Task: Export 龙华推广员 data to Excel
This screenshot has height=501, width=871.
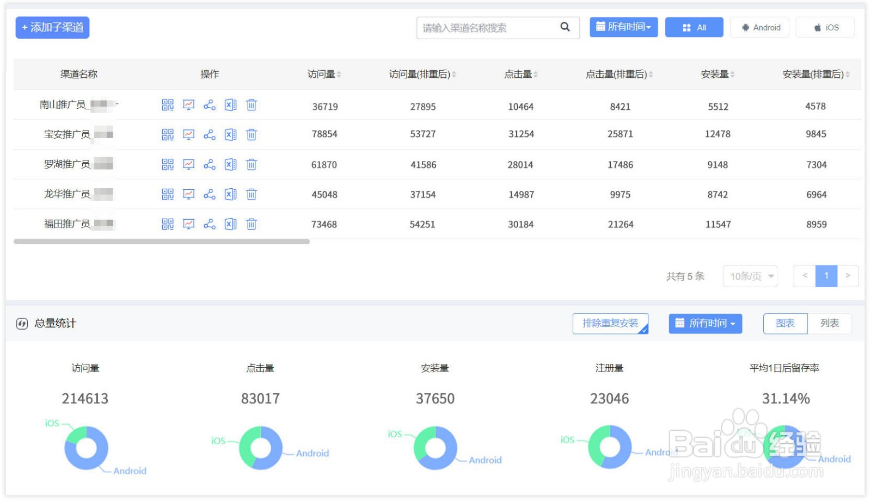Action: (231, 194)
